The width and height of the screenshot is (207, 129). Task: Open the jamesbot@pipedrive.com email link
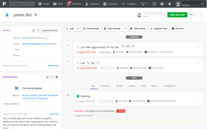[x=36, y=44]
